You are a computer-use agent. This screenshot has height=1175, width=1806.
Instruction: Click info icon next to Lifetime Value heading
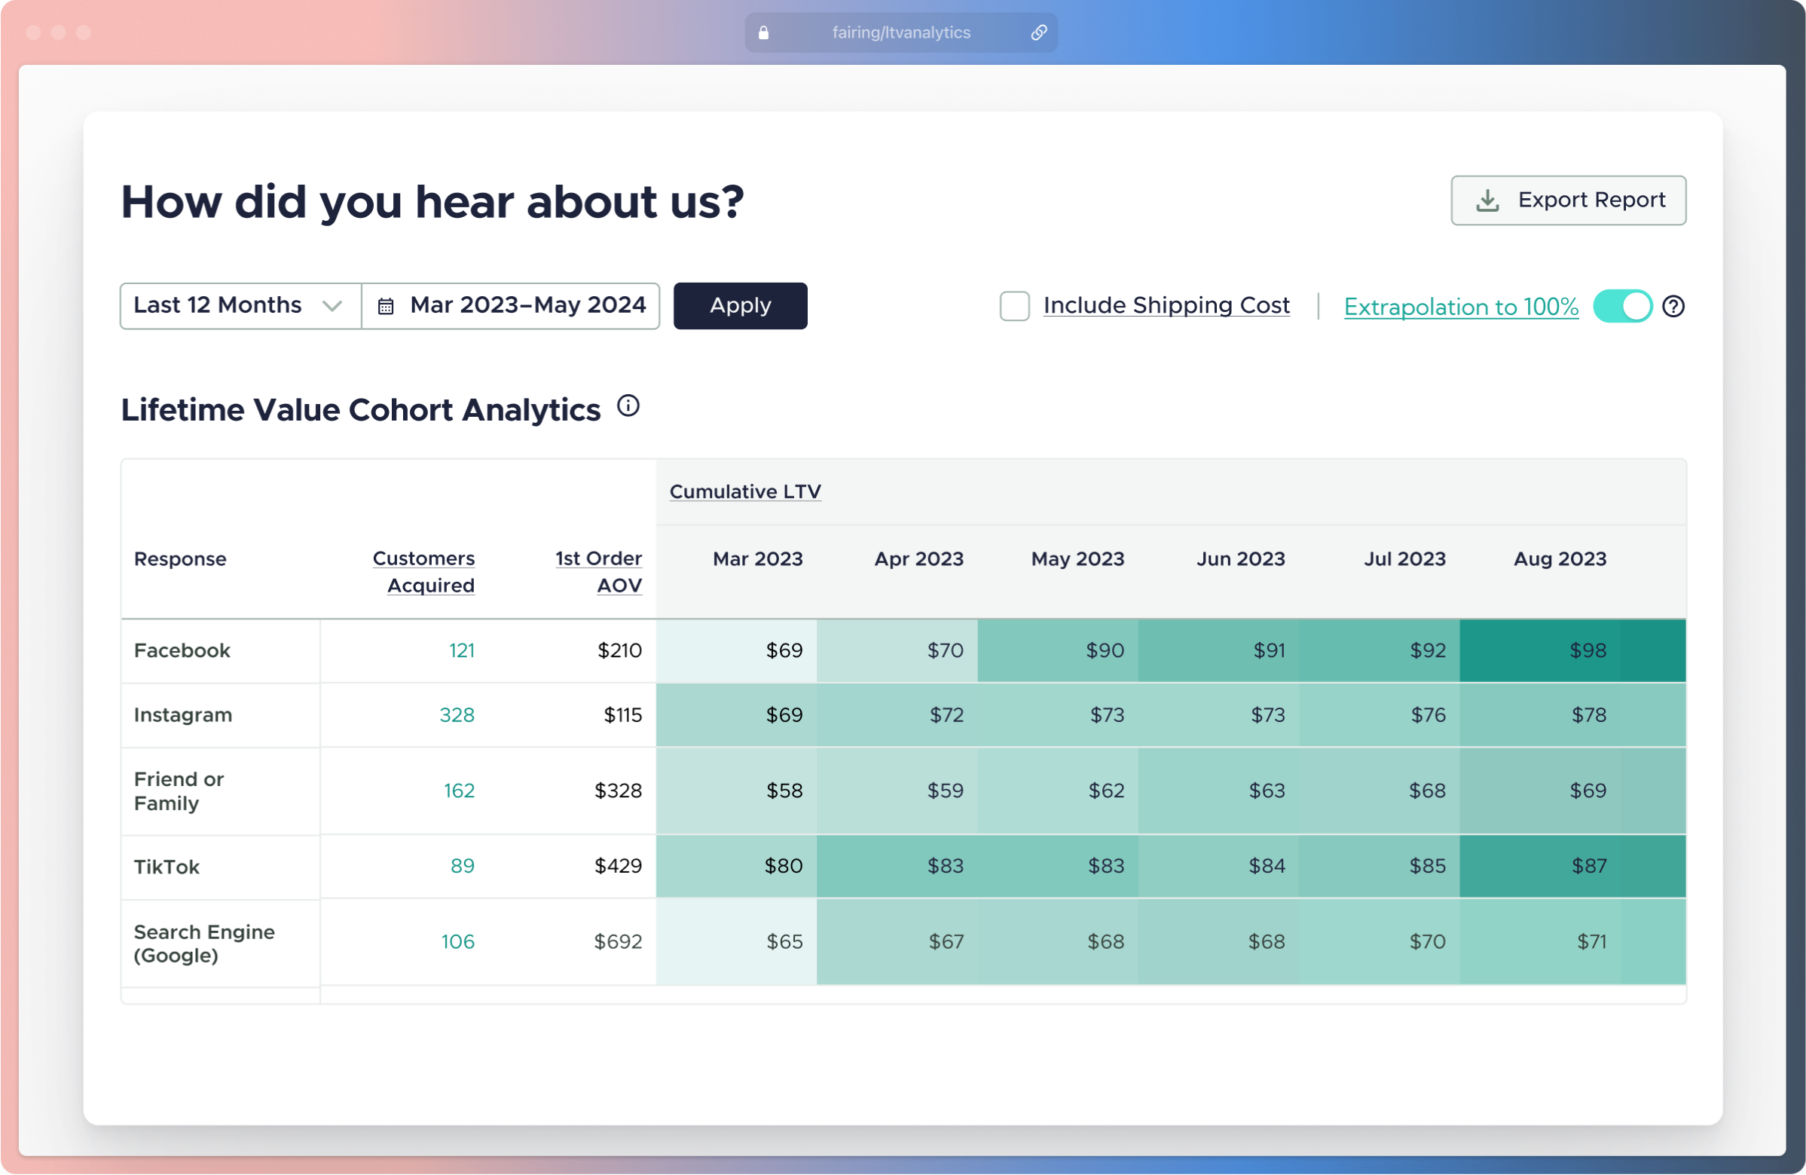pyautogui.click(x=628, y=406)
